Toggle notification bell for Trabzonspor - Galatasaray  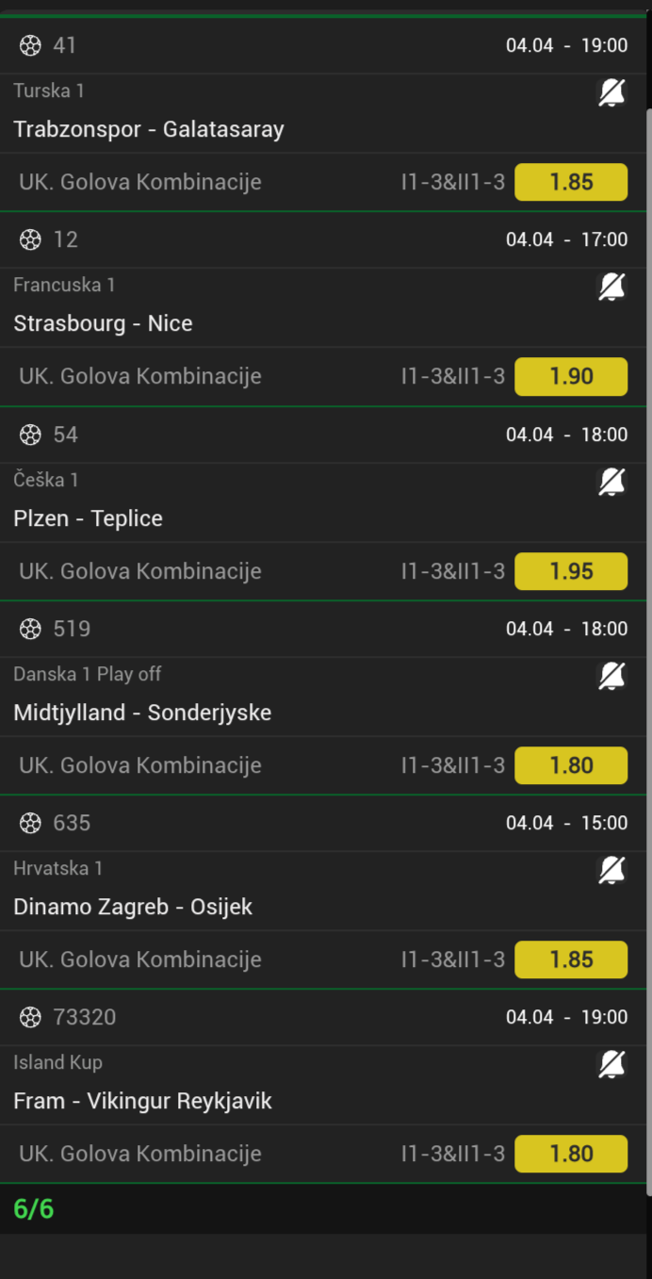[x=611, y=92]
